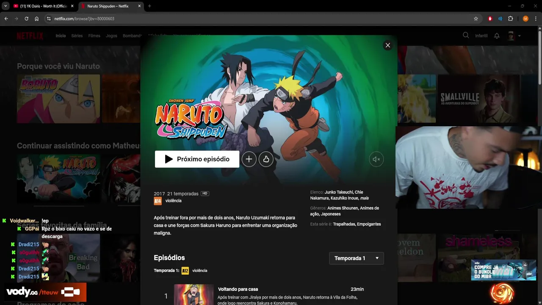Click the "Porque você viu Naruto" heading
This screenshot has height=305, width=542.
point(58,66)
